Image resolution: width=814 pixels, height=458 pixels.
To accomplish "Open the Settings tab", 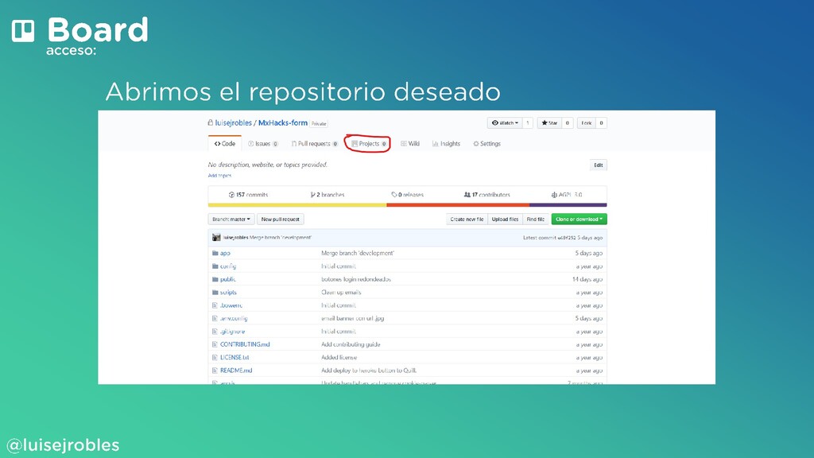I will [x=487, y=144].
